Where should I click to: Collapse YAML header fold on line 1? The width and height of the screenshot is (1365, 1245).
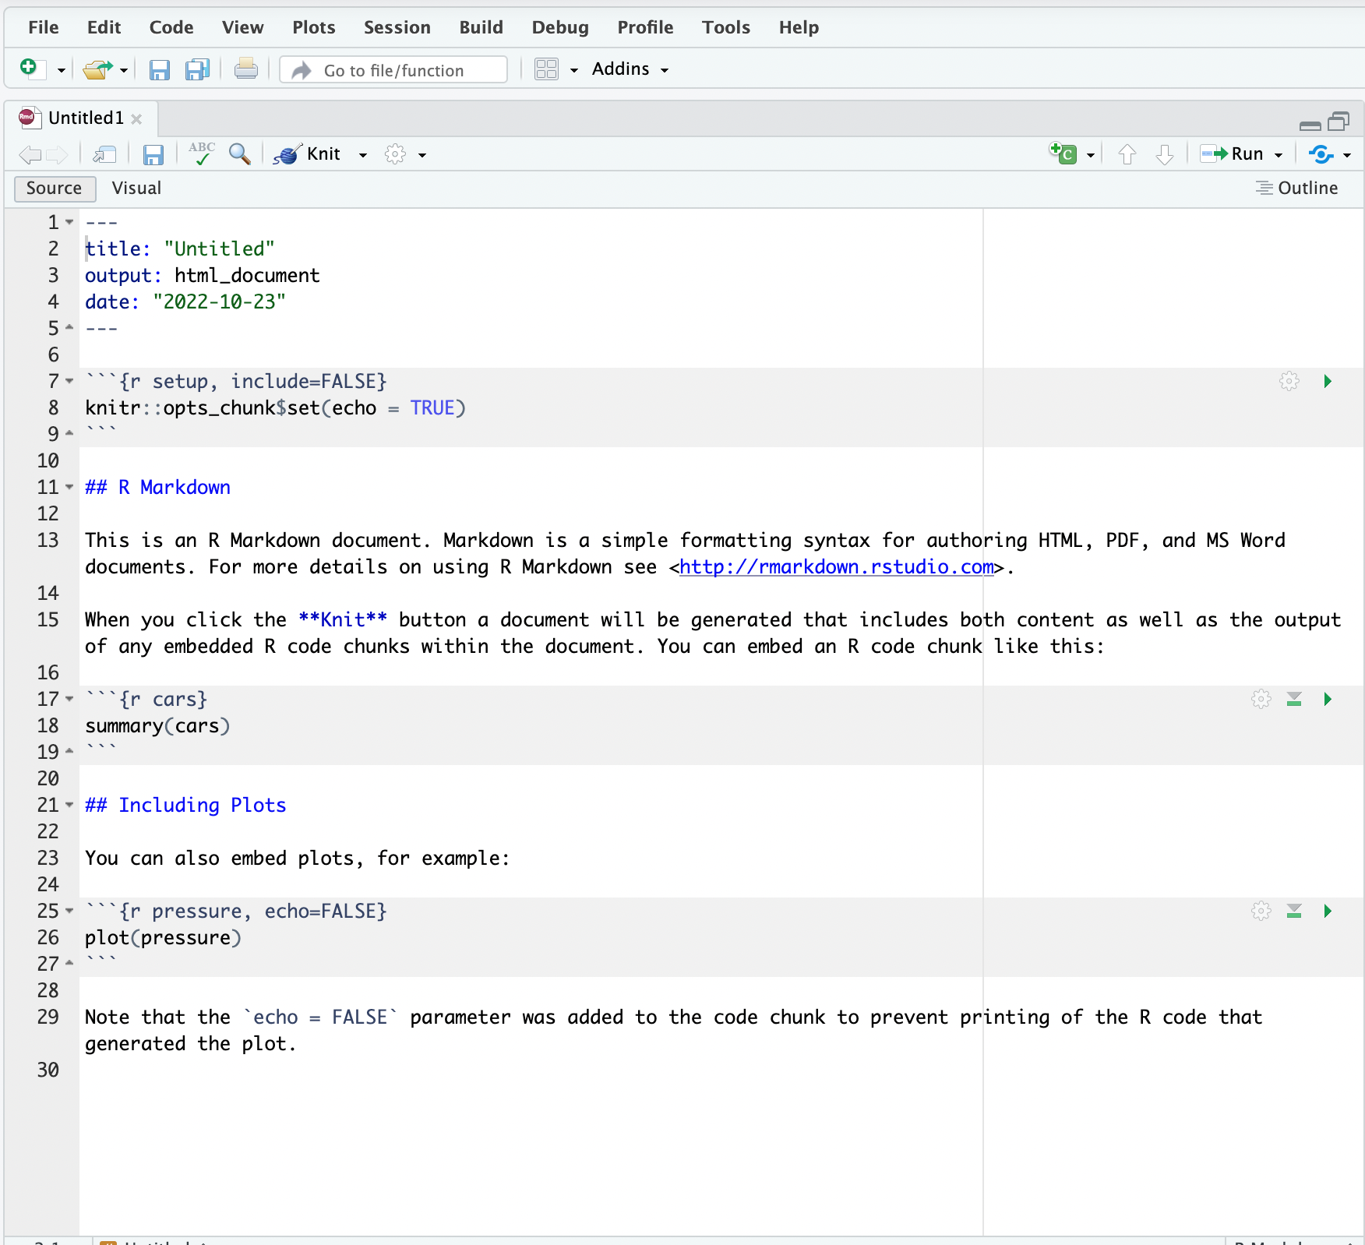coord(69,222)
